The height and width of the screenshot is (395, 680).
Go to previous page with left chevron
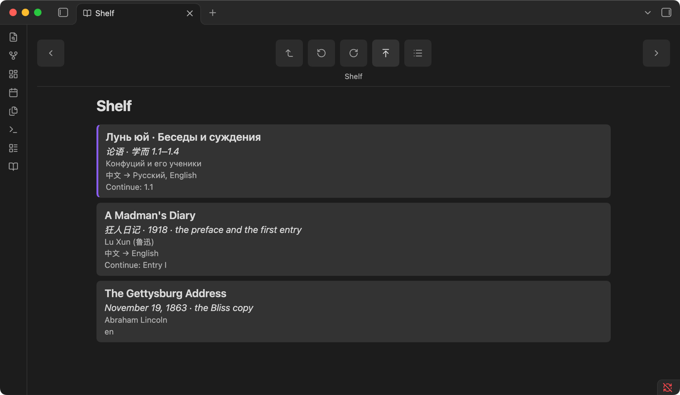(x=51, y=53)
